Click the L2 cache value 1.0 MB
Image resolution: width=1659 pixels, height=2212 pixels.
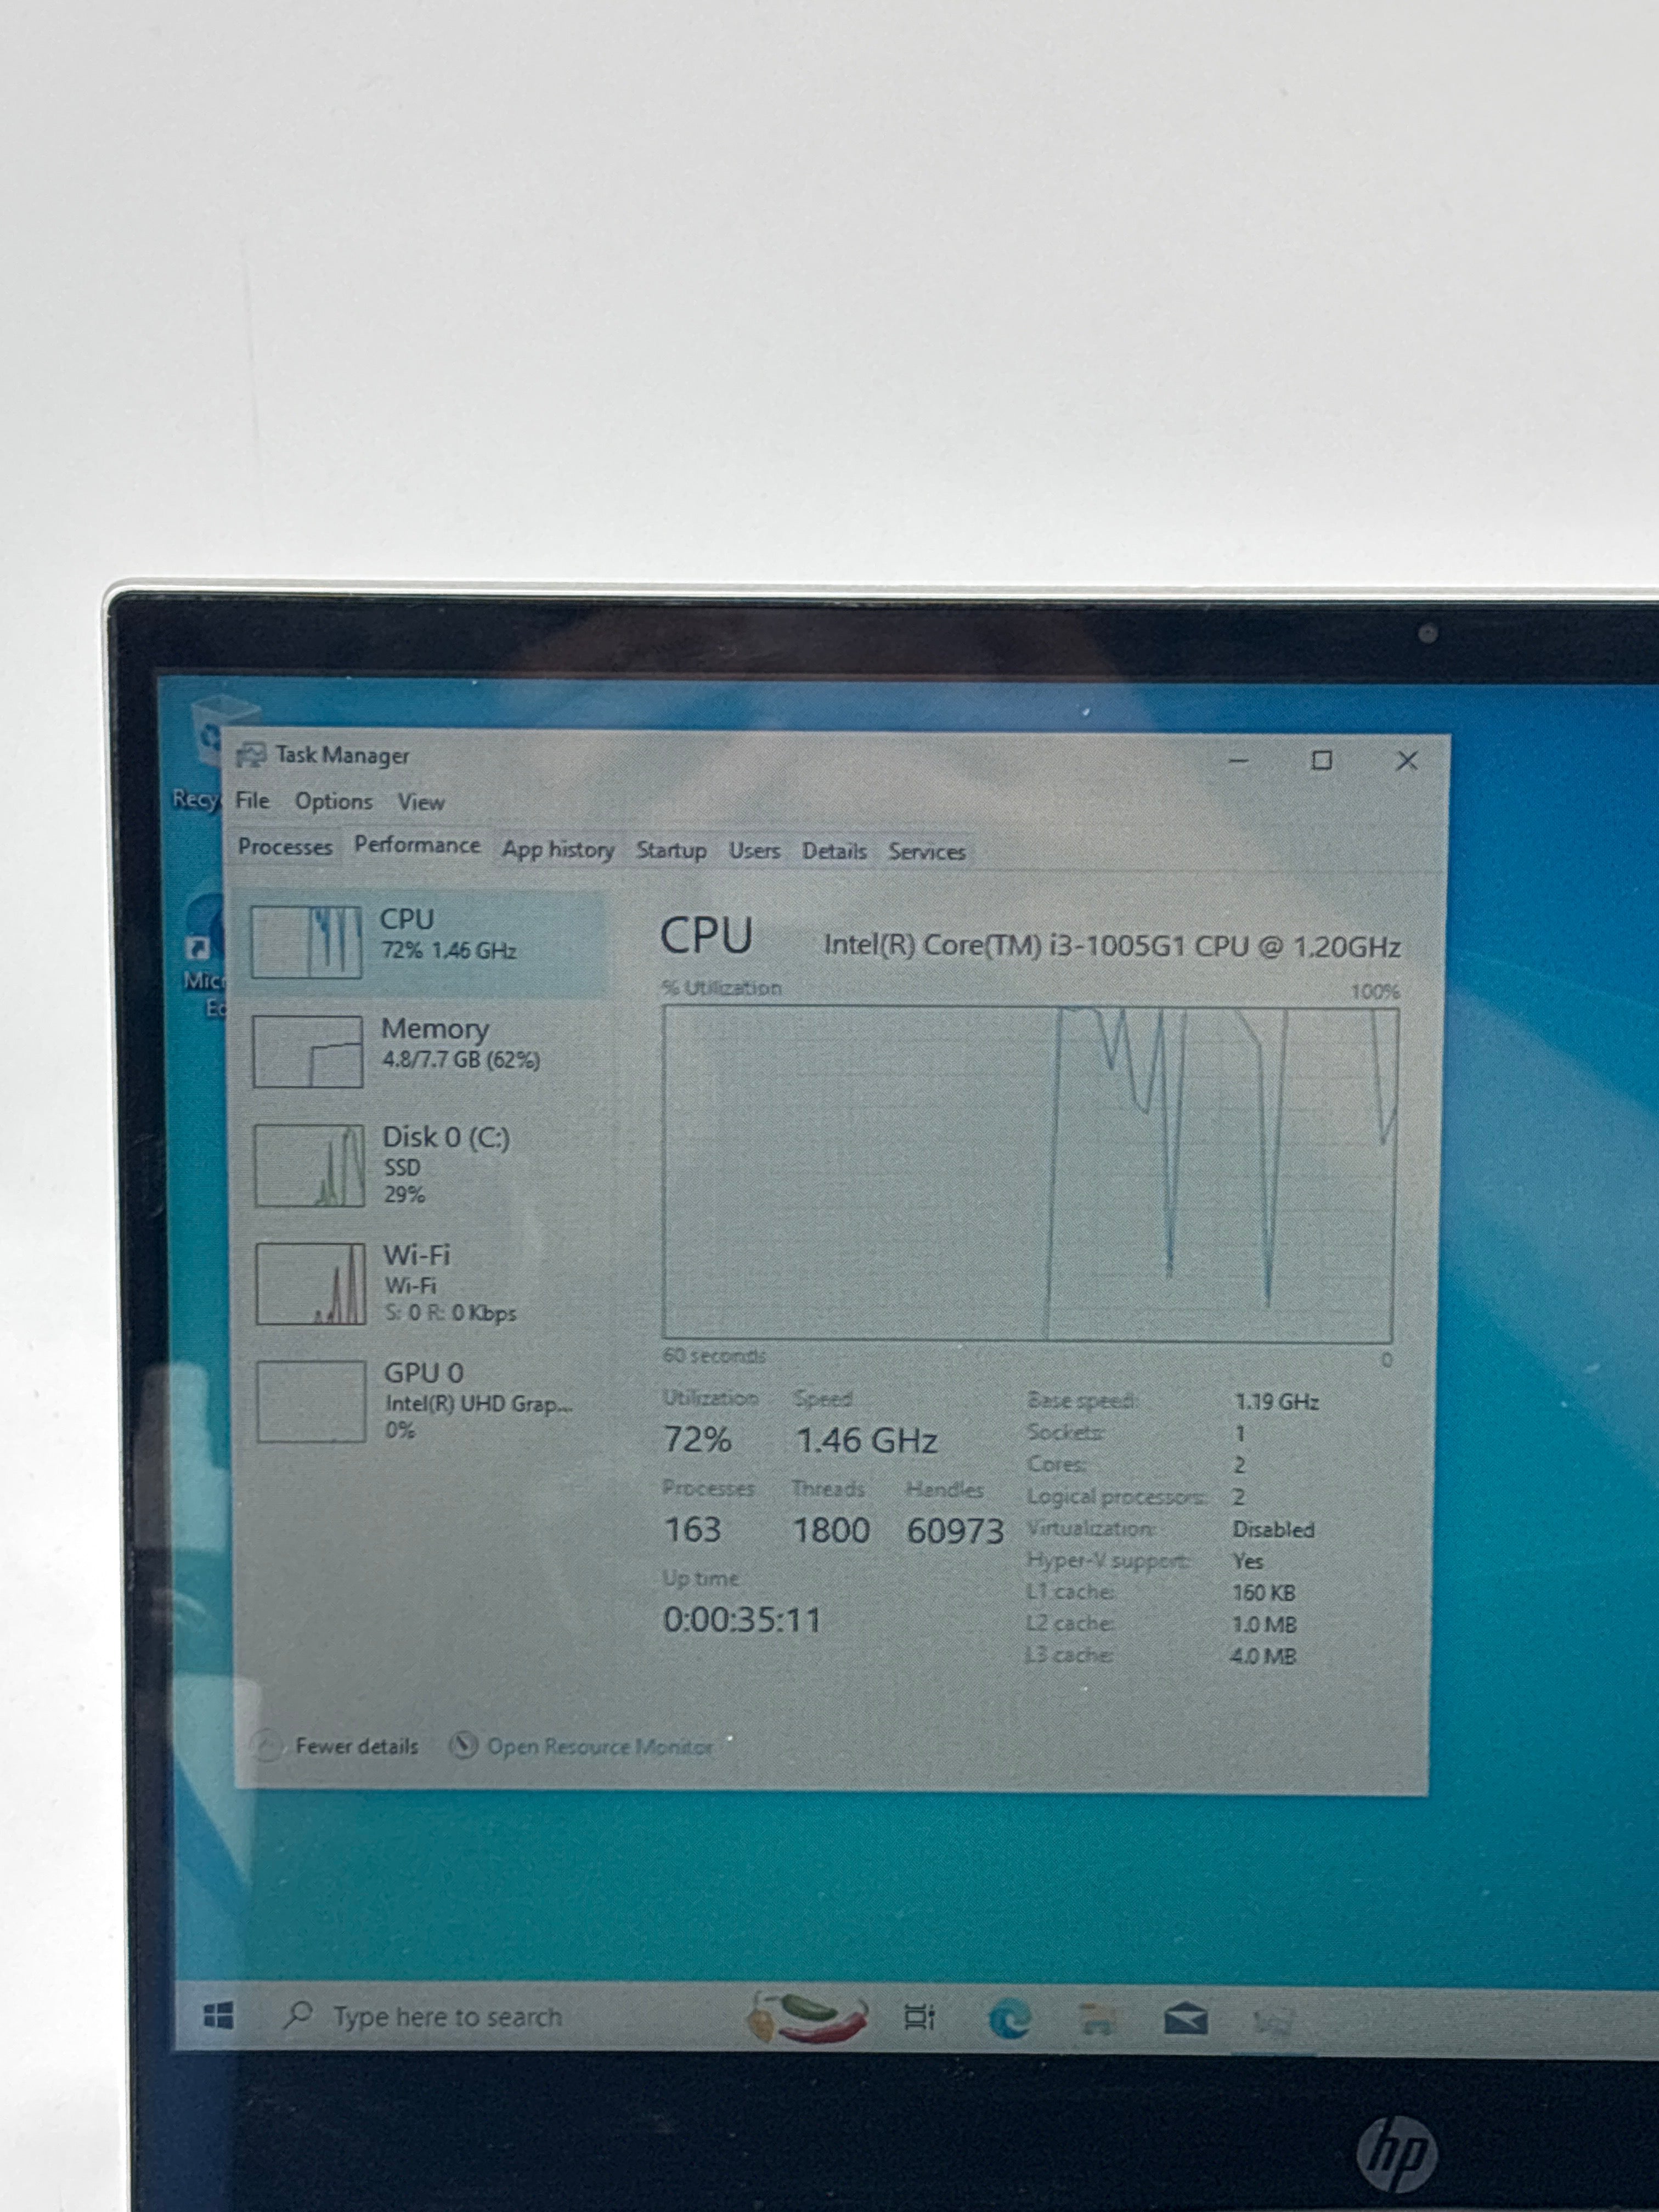click(x=1264, y=1625)
